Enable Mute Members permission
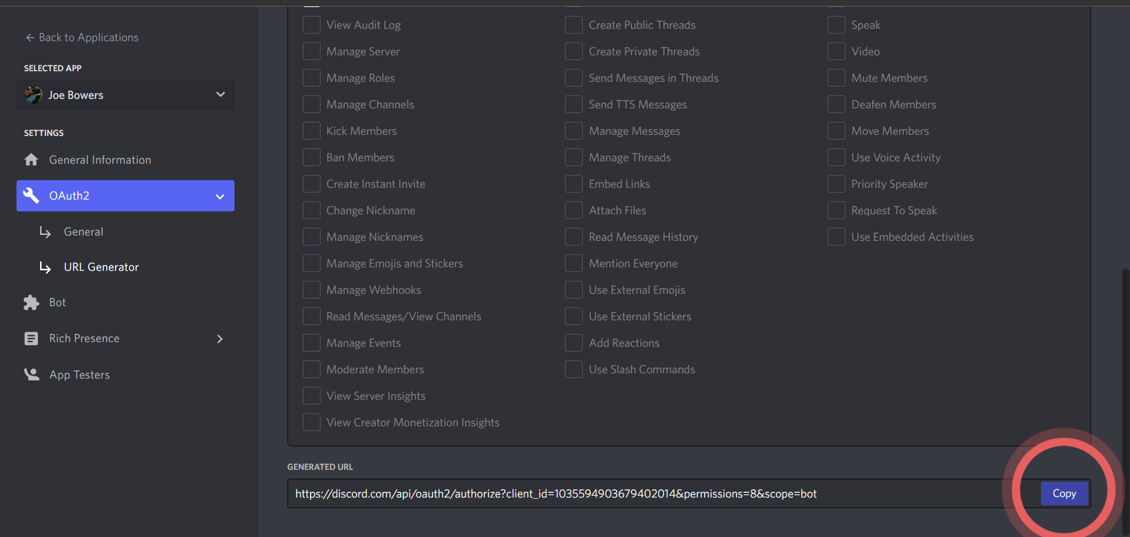Viewport: 1130px width, 537px height. click(837, 78)
